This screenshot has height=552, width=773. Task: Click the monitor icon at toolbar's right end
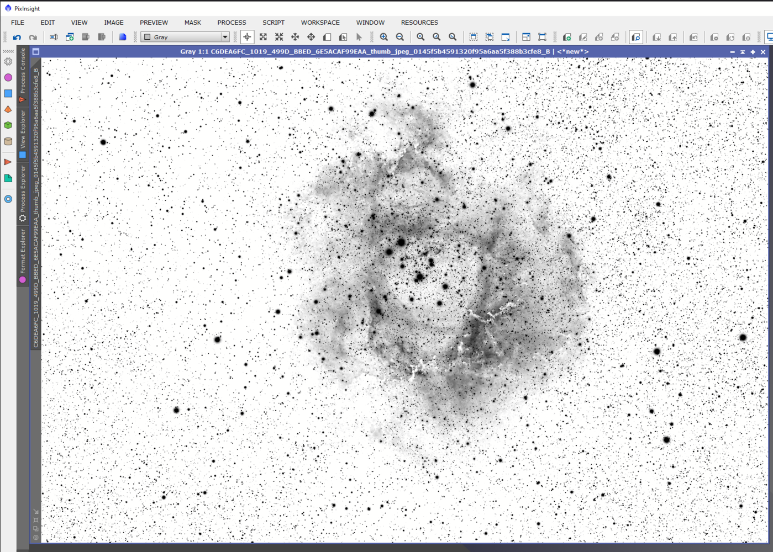(x=769, y=37)
